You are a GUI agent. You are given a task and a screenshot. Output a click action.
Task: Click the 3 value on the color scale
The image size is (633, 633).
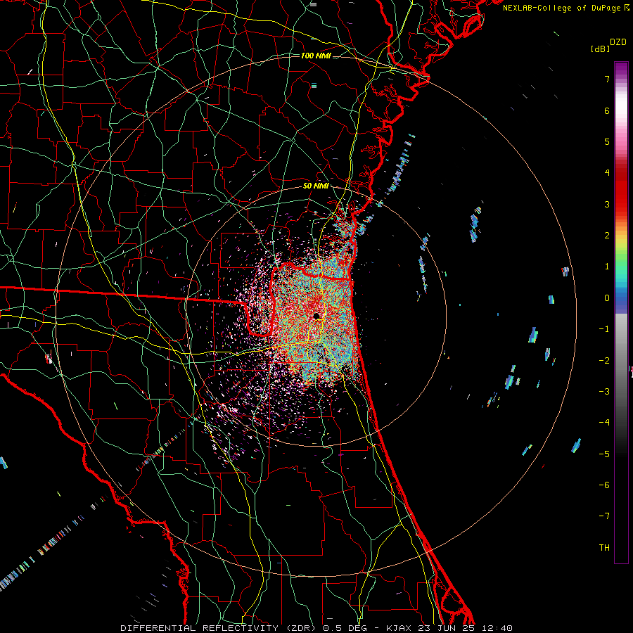607,204
